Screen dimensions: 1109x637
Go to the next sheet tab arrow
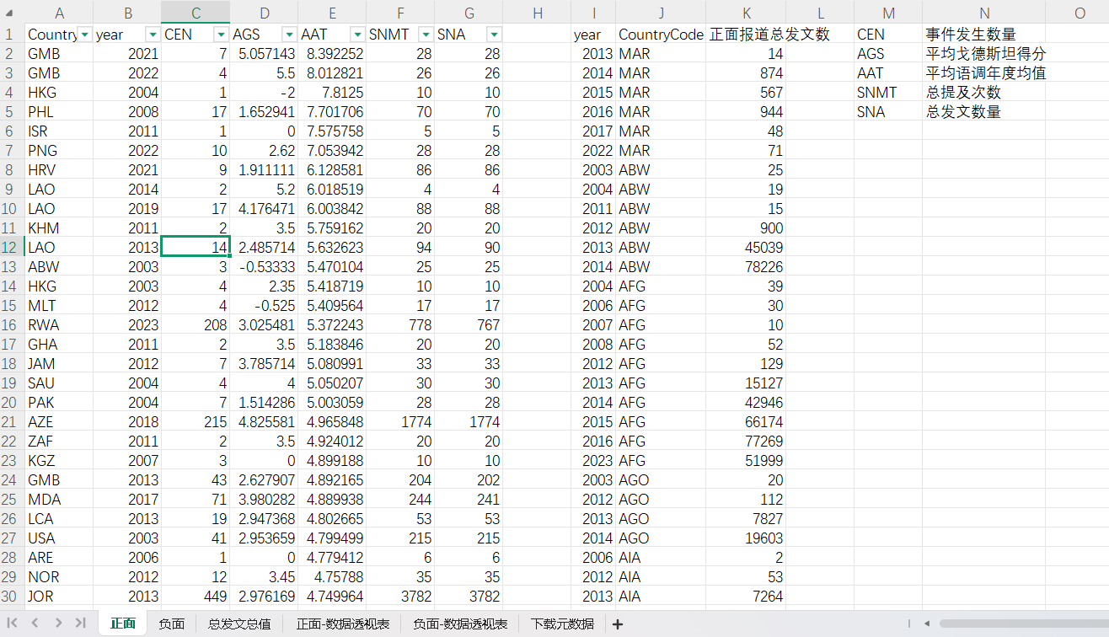coord(58,623)
